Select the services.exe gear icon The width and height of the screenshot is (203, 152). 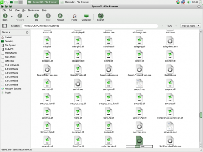[x=139, y=126]
